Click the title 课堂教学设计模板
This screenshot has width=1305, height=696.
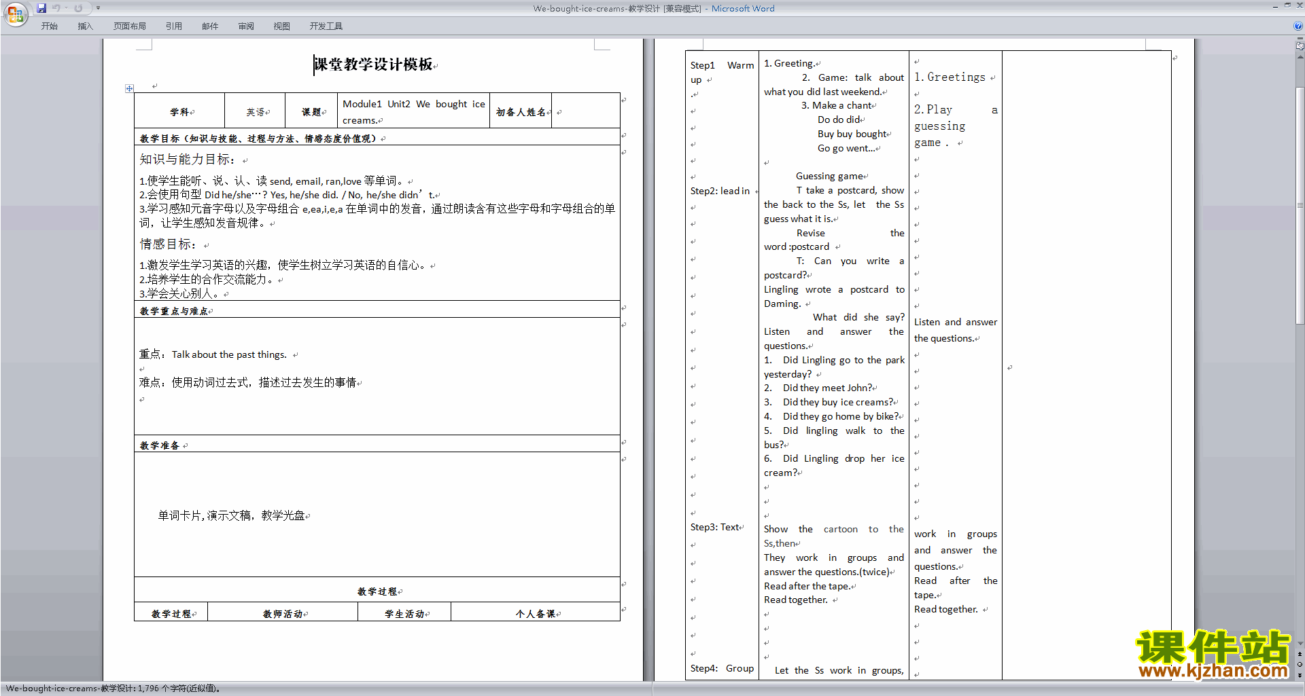tap(373, 65)
